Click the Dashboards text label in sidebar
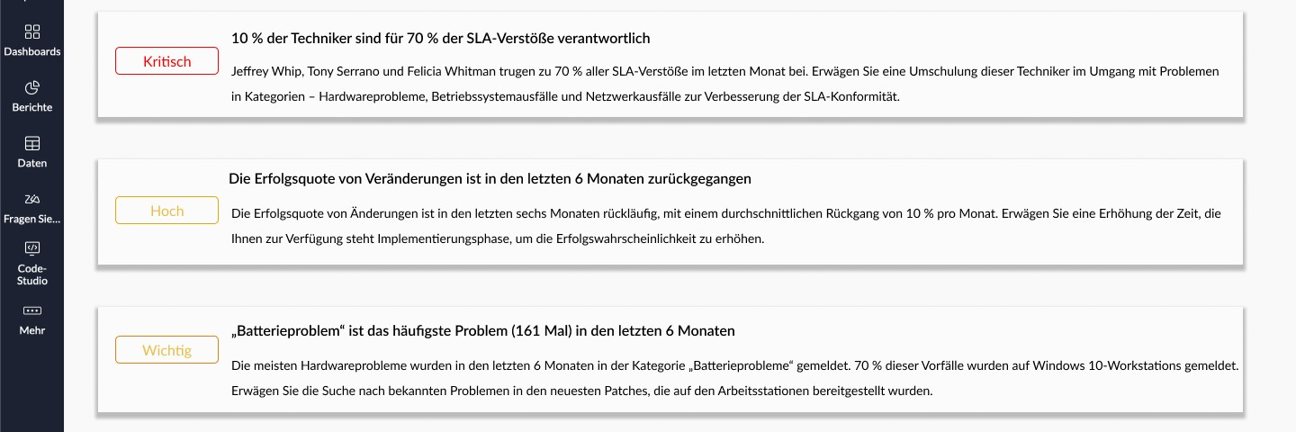This screenshot has height=432, width=1296. [32, 51]
